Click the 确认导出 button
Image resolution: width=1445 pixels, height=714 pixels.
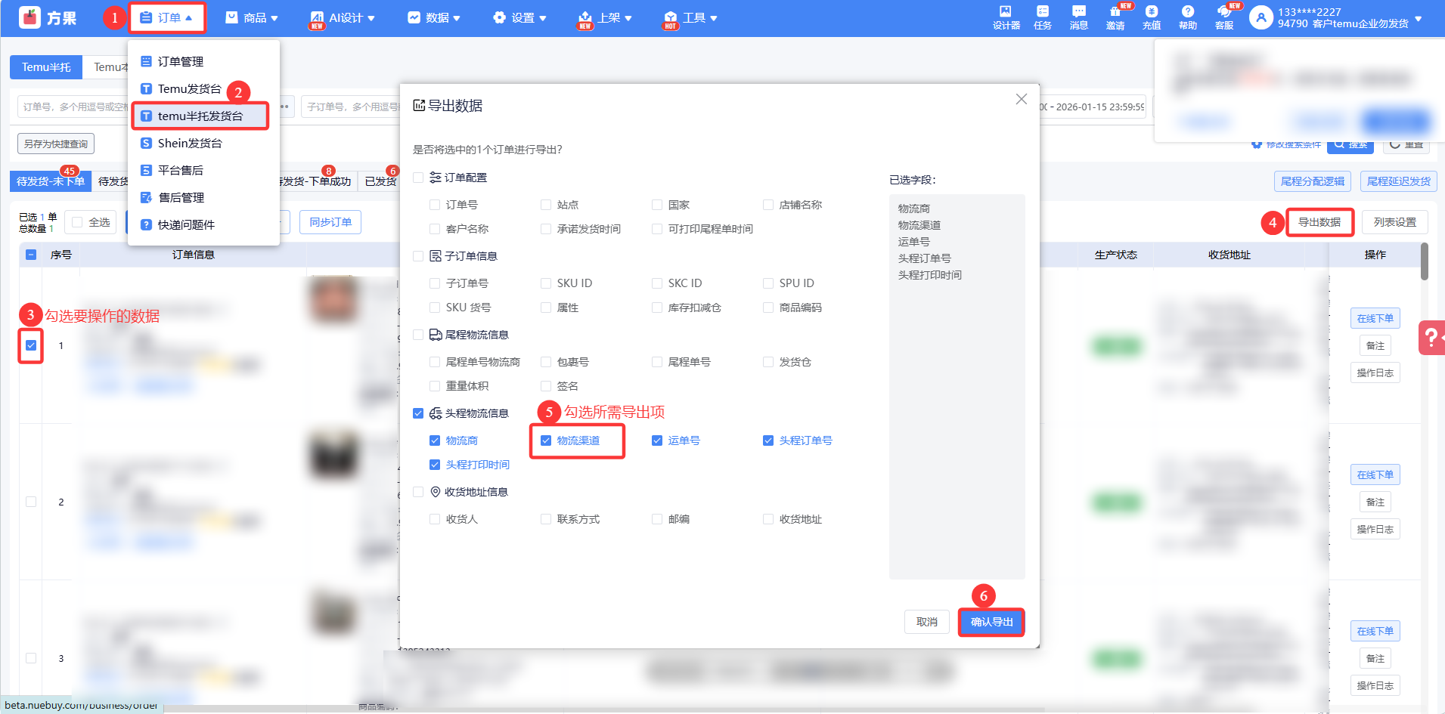click(991, 622)
